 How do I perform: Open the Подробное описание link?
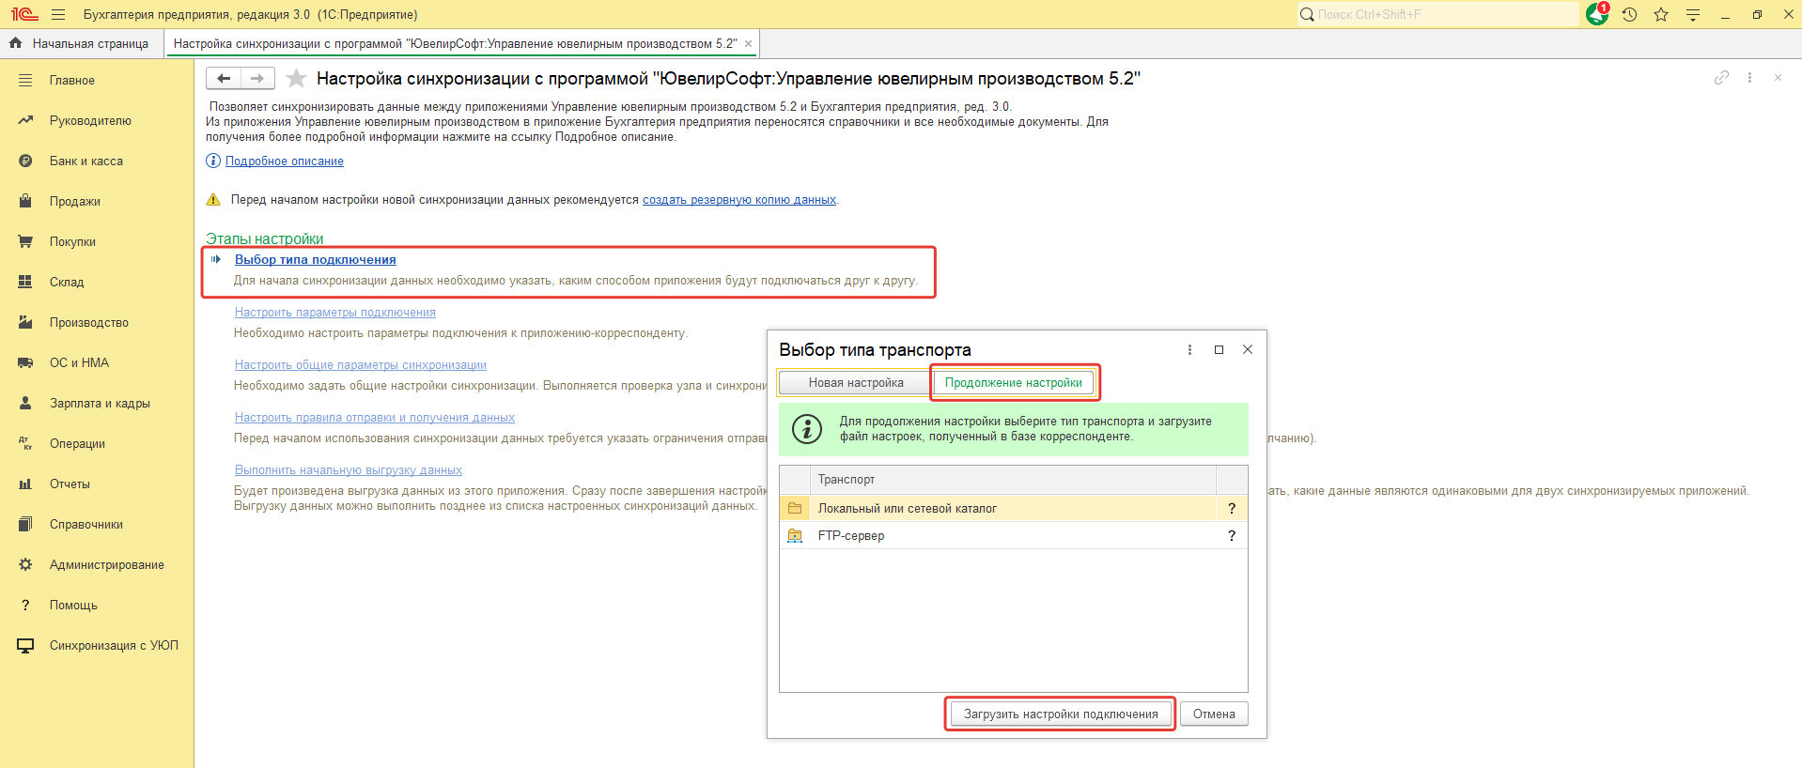(285, 161)
